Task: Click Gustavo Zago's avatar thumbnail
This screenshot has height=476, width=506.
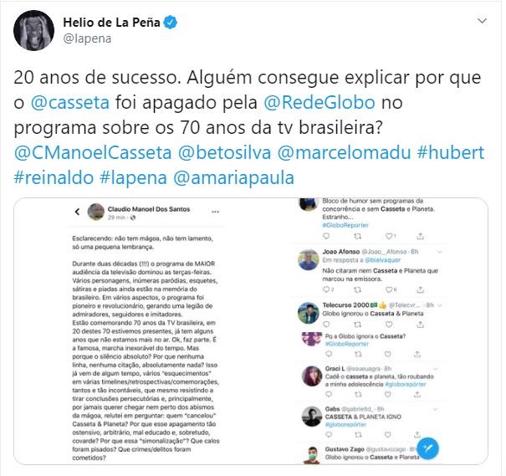Action: point(311,455)
